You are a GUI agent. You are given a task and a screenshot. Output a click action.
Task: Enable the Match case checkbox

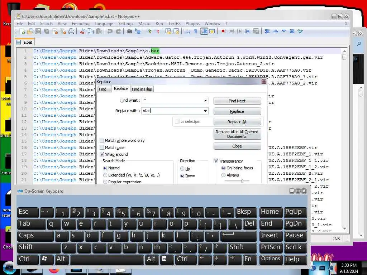pos(102,147)
